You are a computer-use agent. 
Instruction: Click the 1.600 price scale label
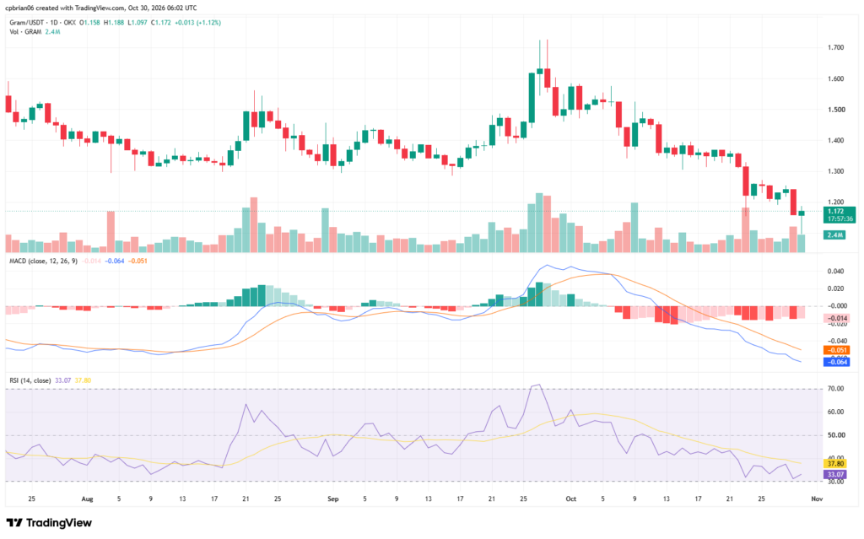pos(836,78)
